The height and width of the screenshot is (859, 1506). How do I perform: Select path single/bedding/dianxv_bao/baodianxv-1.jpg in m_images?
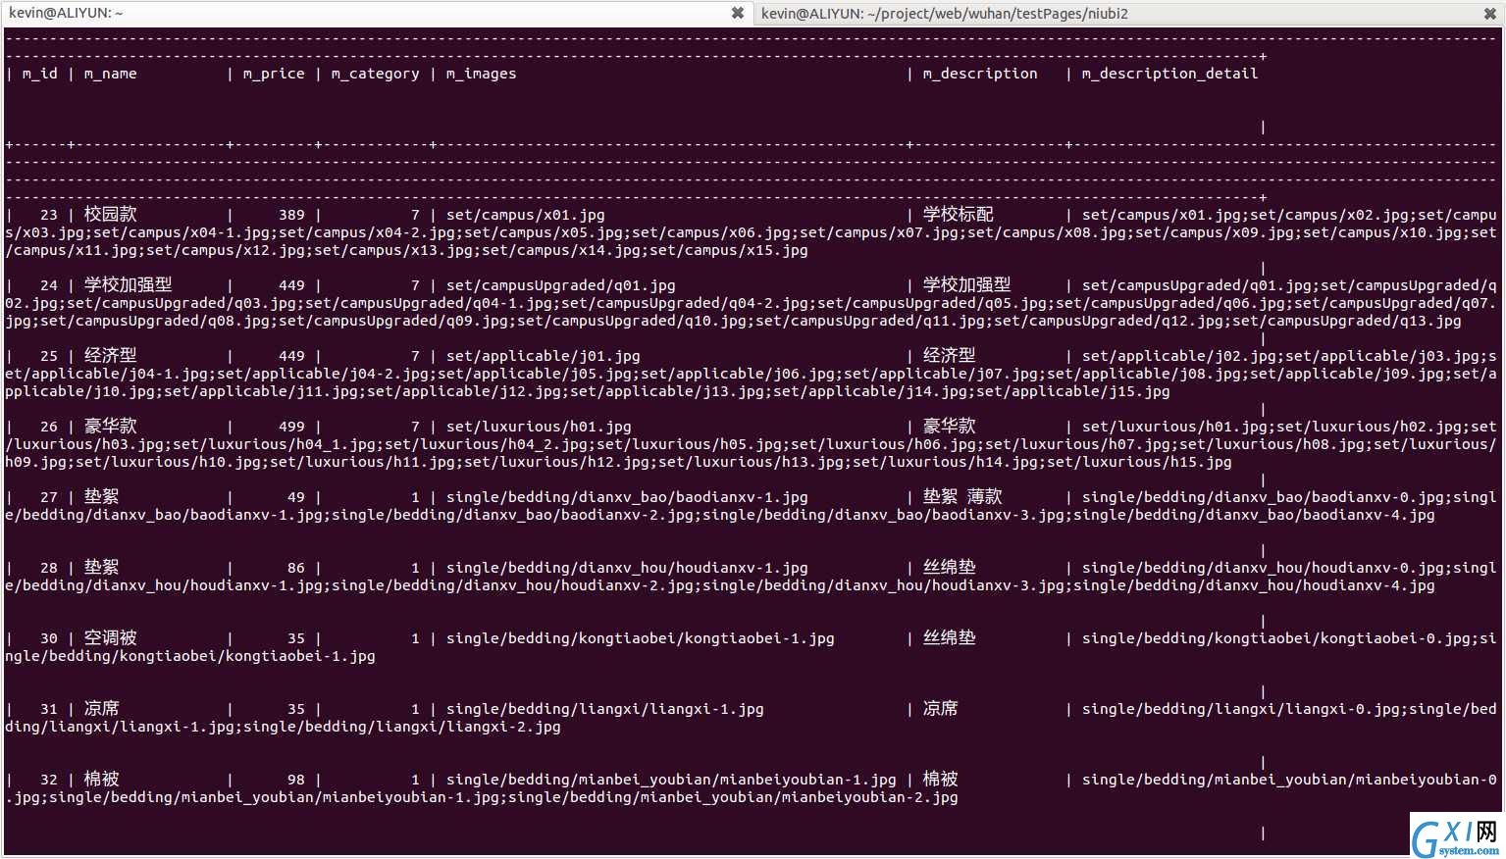627,497
